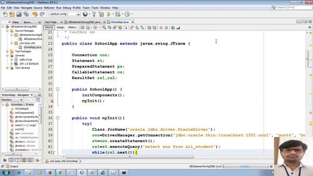Image resolution: width=313 pixels, height=176 pixels.
Task: Click the red Start Macro Recording icon
Action: (161, 27)
